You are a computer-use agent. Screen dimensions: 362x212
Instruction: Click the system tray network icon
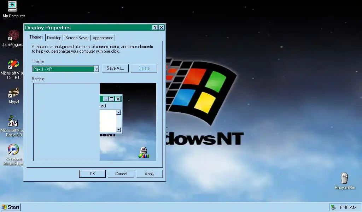pos(333,207)
